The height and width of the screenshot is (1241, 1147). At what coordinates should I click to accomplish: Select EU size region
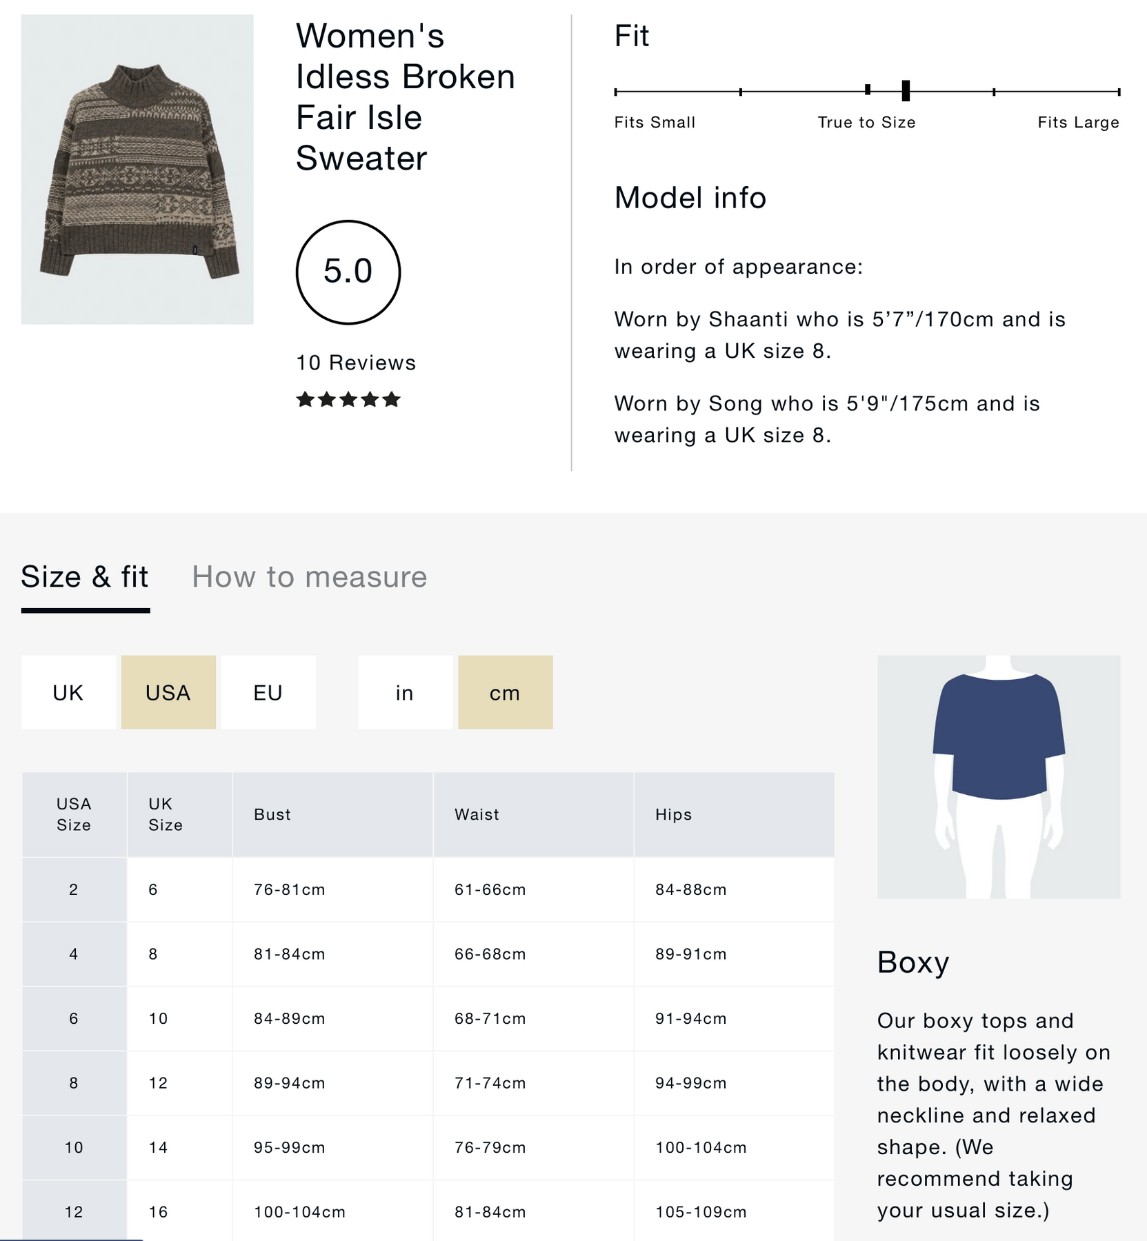point(268,692)
